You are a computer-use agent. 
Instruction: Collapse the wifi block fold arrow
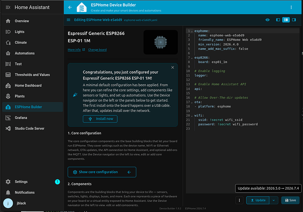click(192, 115)
